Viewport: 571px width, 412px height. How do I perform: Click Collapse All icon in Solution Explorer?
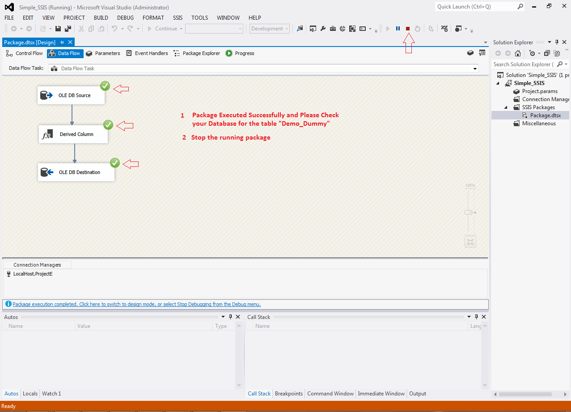tap(546, 53)
